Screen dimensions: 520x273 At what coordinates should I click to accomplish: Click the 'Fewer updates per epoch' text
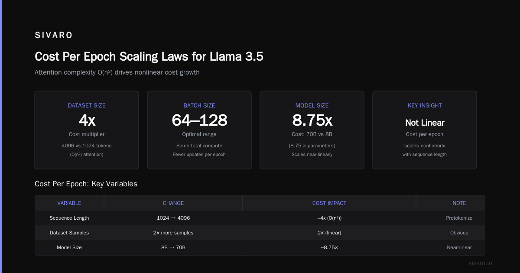(199, 154)
